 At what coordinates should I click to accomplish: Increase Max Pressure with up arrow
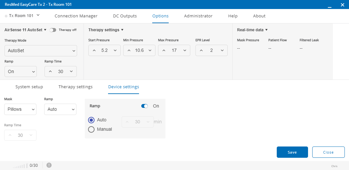164,51
